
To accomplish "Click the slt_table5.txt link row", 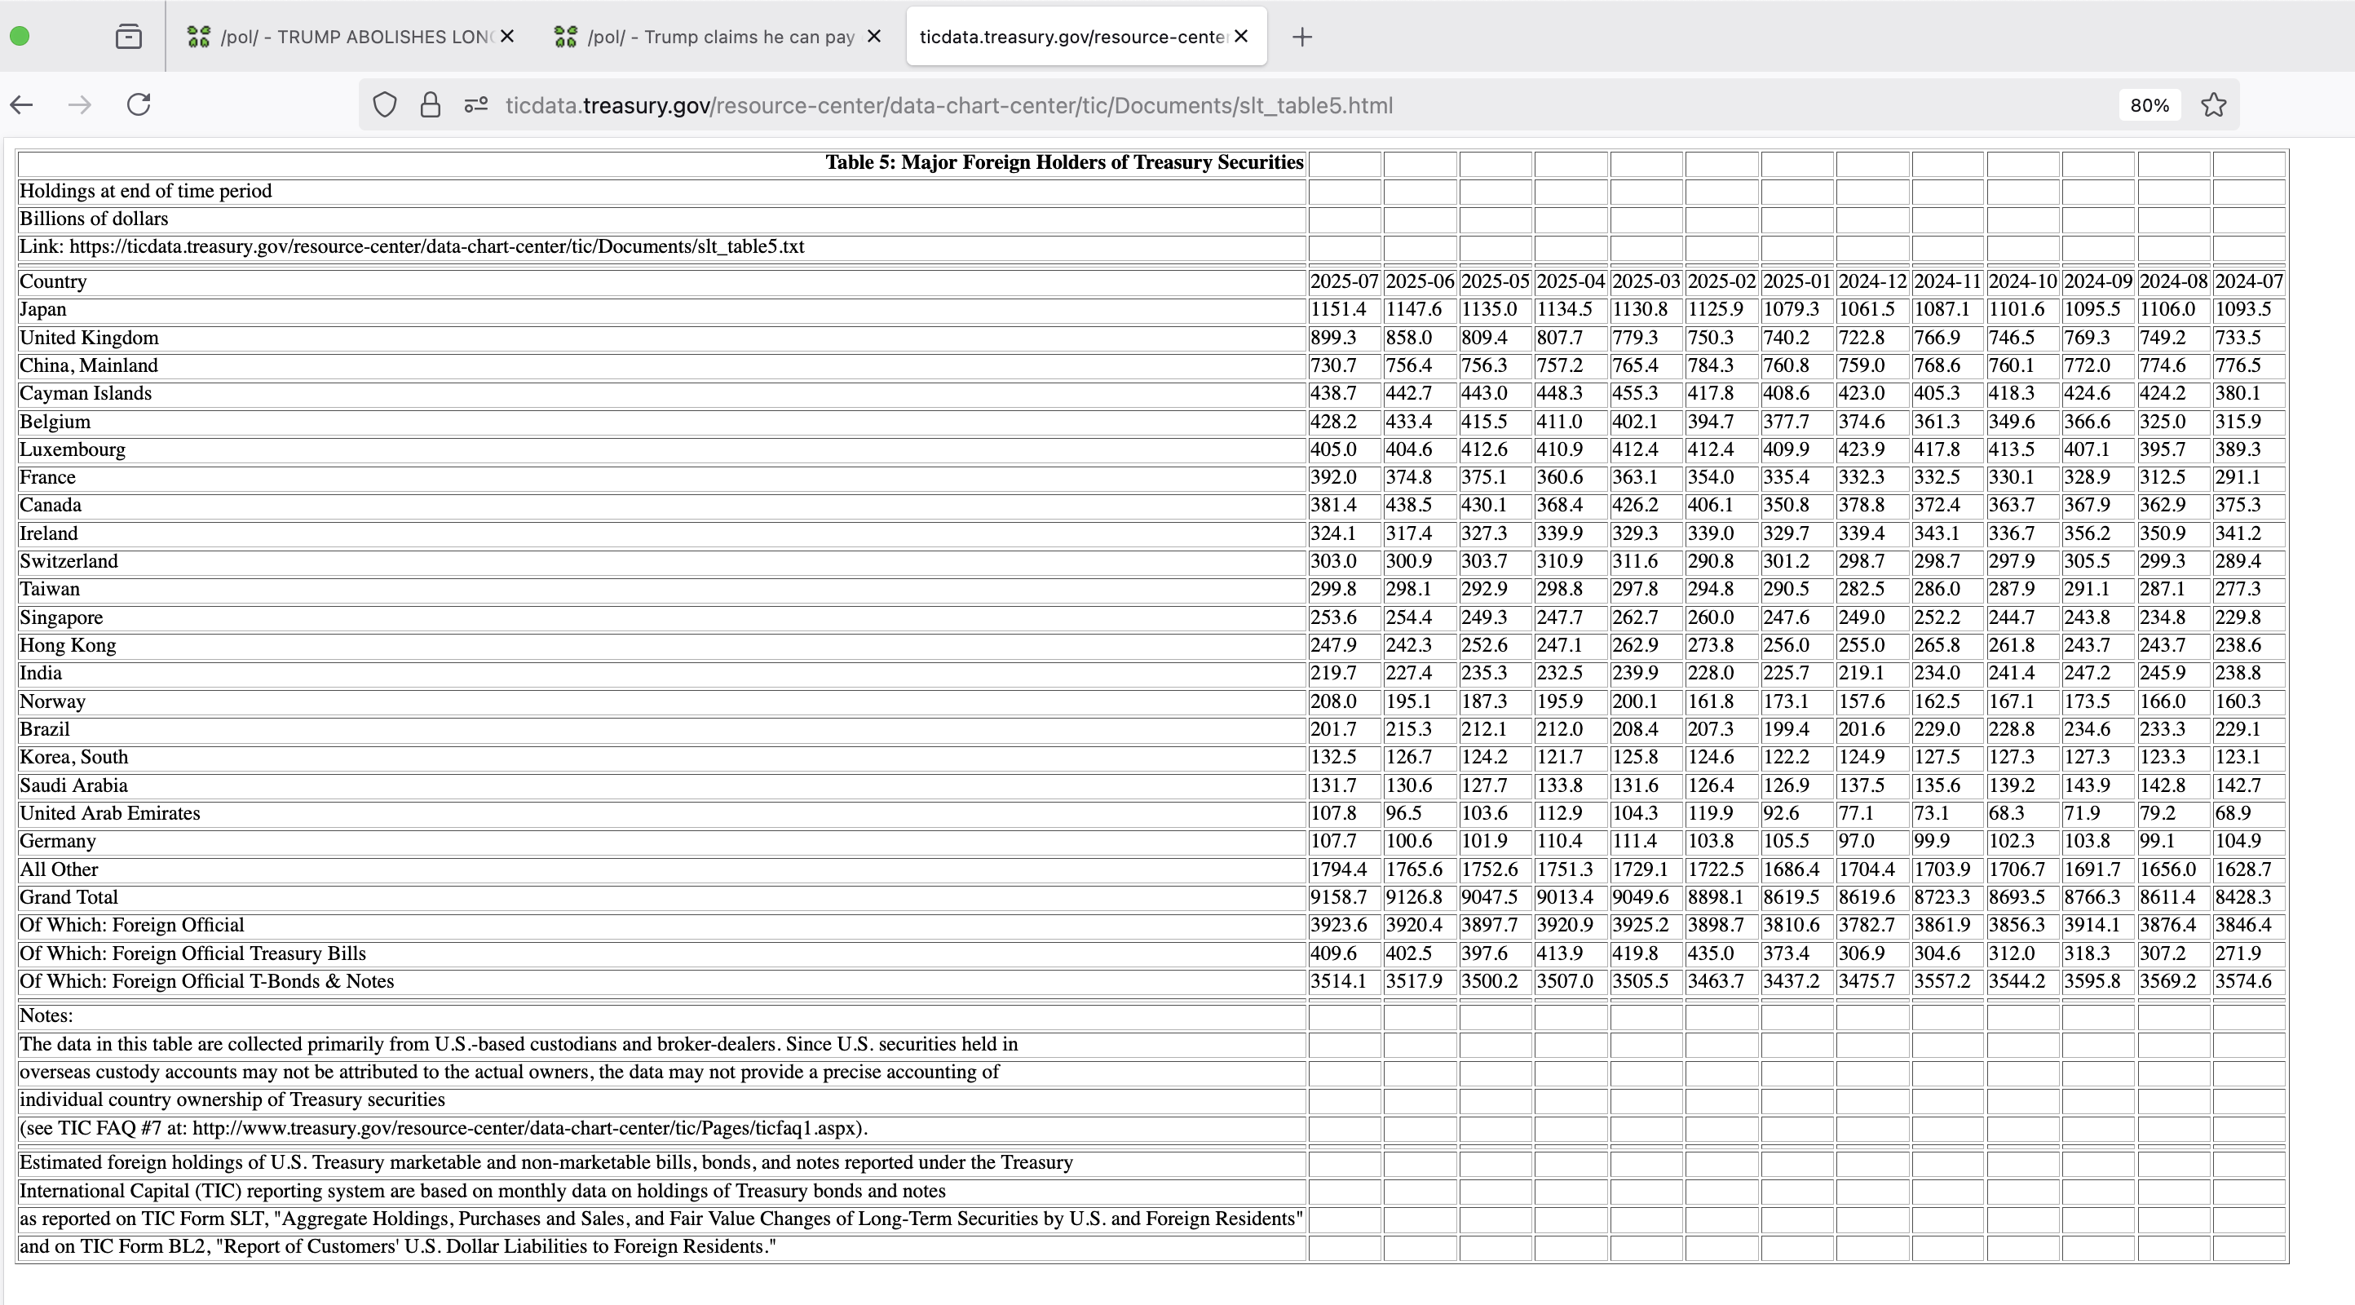I will pos(412,247).
